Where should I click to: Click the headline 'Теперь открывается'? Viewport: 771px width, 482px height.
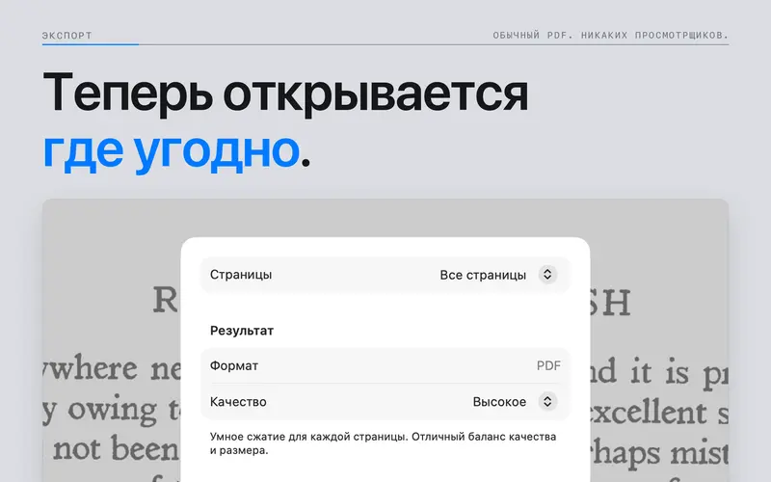285,93
